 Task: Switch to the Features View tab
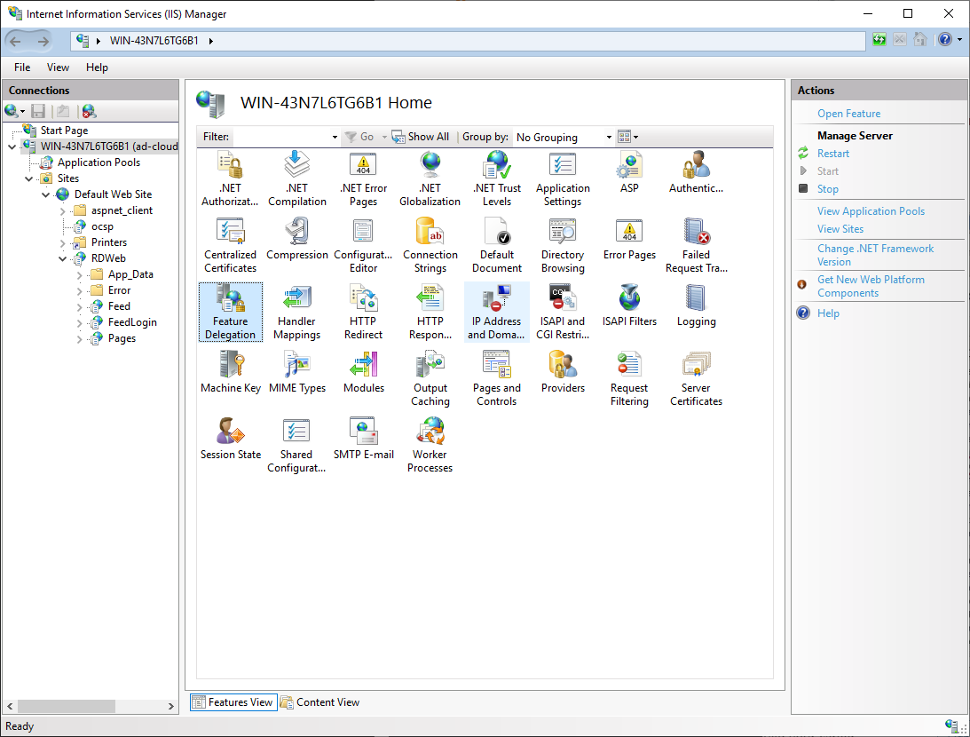coord(233,701)
